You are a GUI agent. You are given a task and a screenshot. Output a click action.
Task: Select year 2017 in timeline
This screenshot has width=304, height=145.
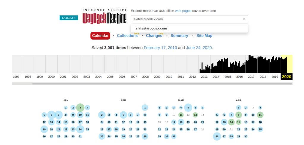251,77
